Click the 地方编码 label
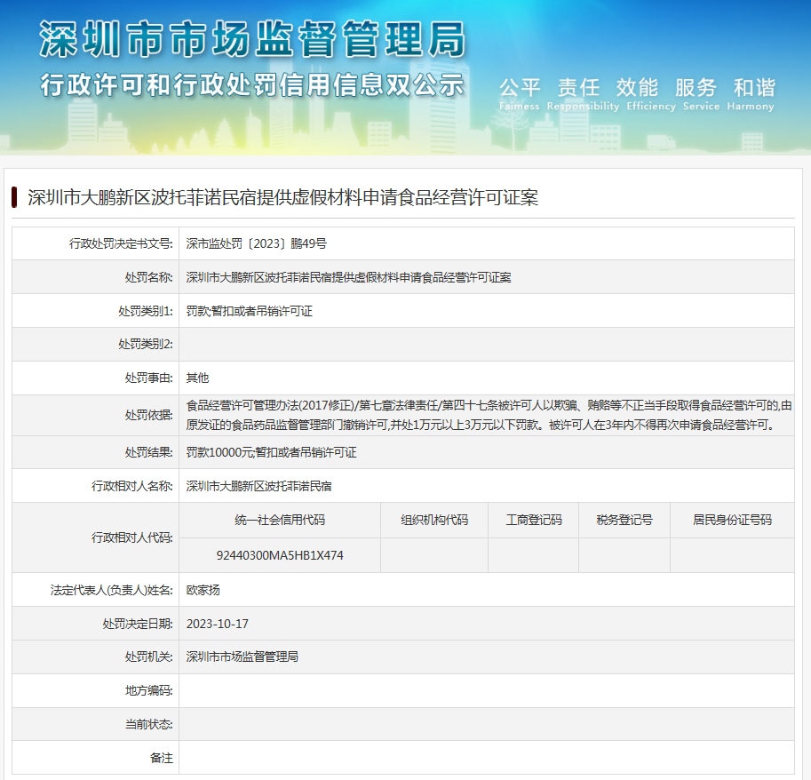Image resolution: width=811 pixels, height=780 pixels. [148, 690]
